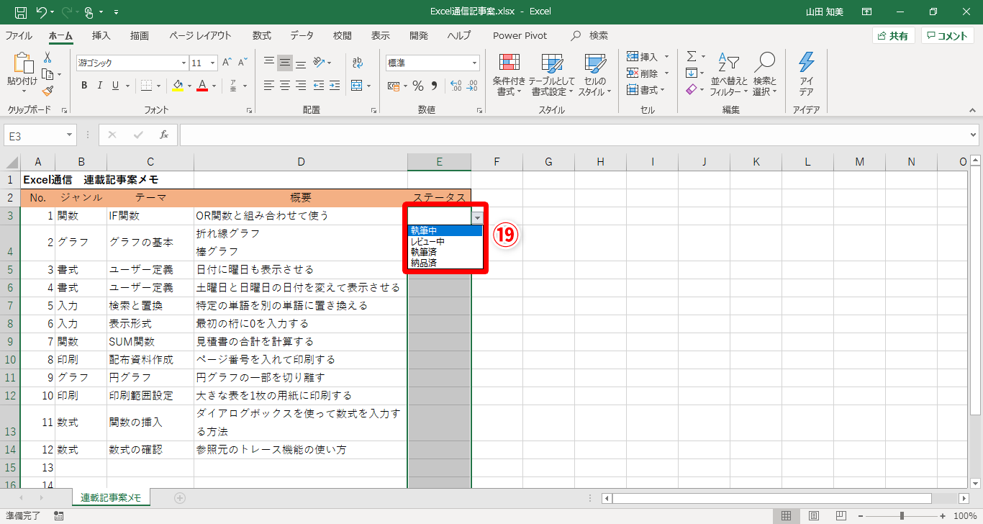This screenshot has width=983, height=524.
Task: Change text orientation angle
Action: pos(320,63)
